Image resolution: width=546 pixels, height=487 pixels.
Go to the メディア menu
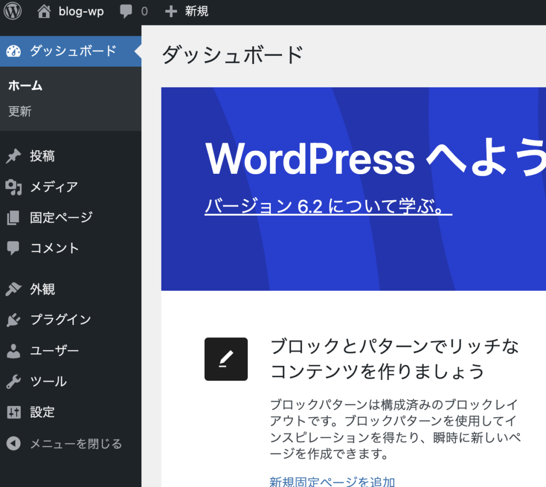click(71, 187)
